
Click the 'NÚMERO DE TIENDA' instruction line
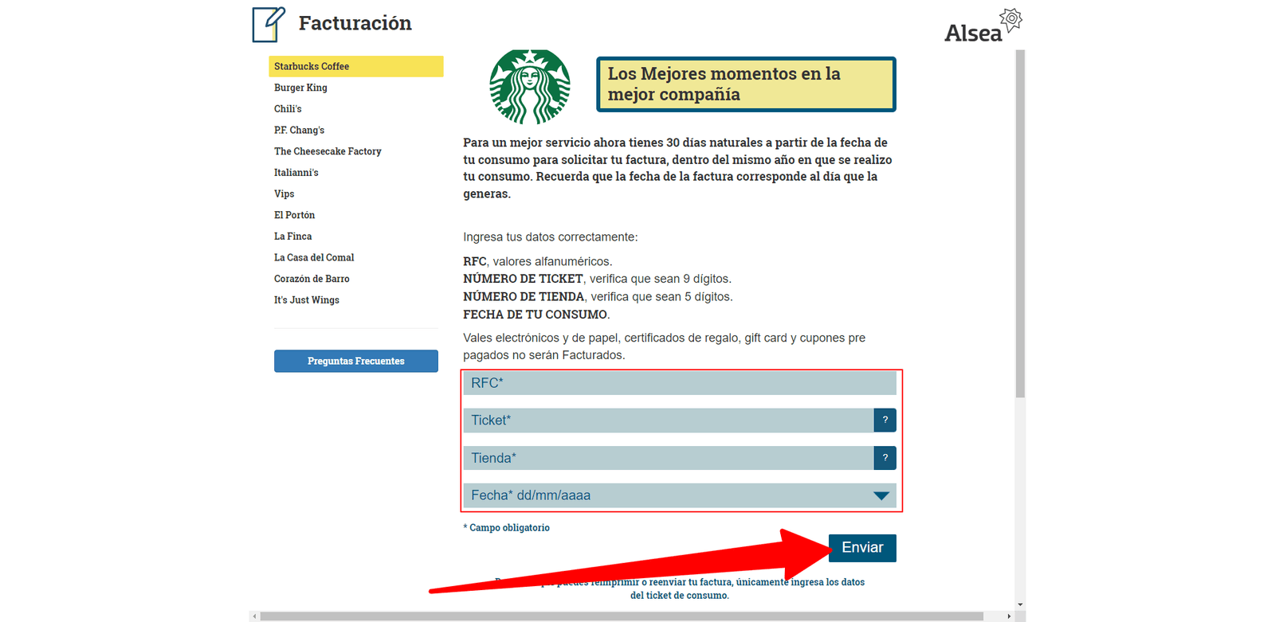click(598, 296)
